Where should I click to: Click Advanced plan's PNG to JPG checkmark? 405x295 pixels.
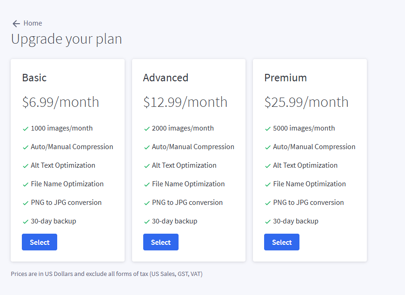pos(147,203)
